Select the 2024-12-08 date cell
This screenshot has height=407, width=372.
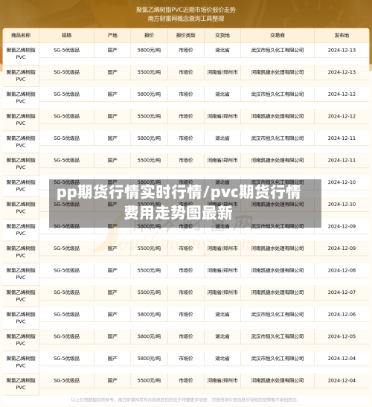[341, 271]
